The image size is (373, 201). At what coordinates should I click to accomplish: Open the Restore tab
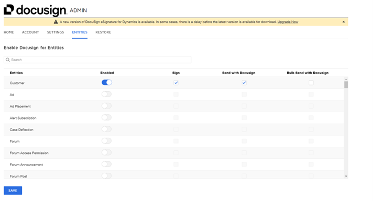coord(103,32)
